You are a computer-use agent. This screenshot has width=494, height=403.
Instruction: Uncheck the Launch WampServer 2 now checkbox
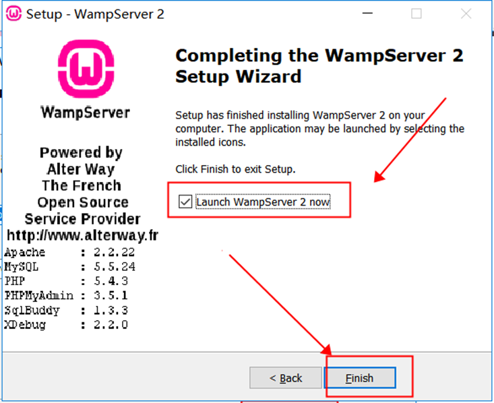tap(185, 201)
